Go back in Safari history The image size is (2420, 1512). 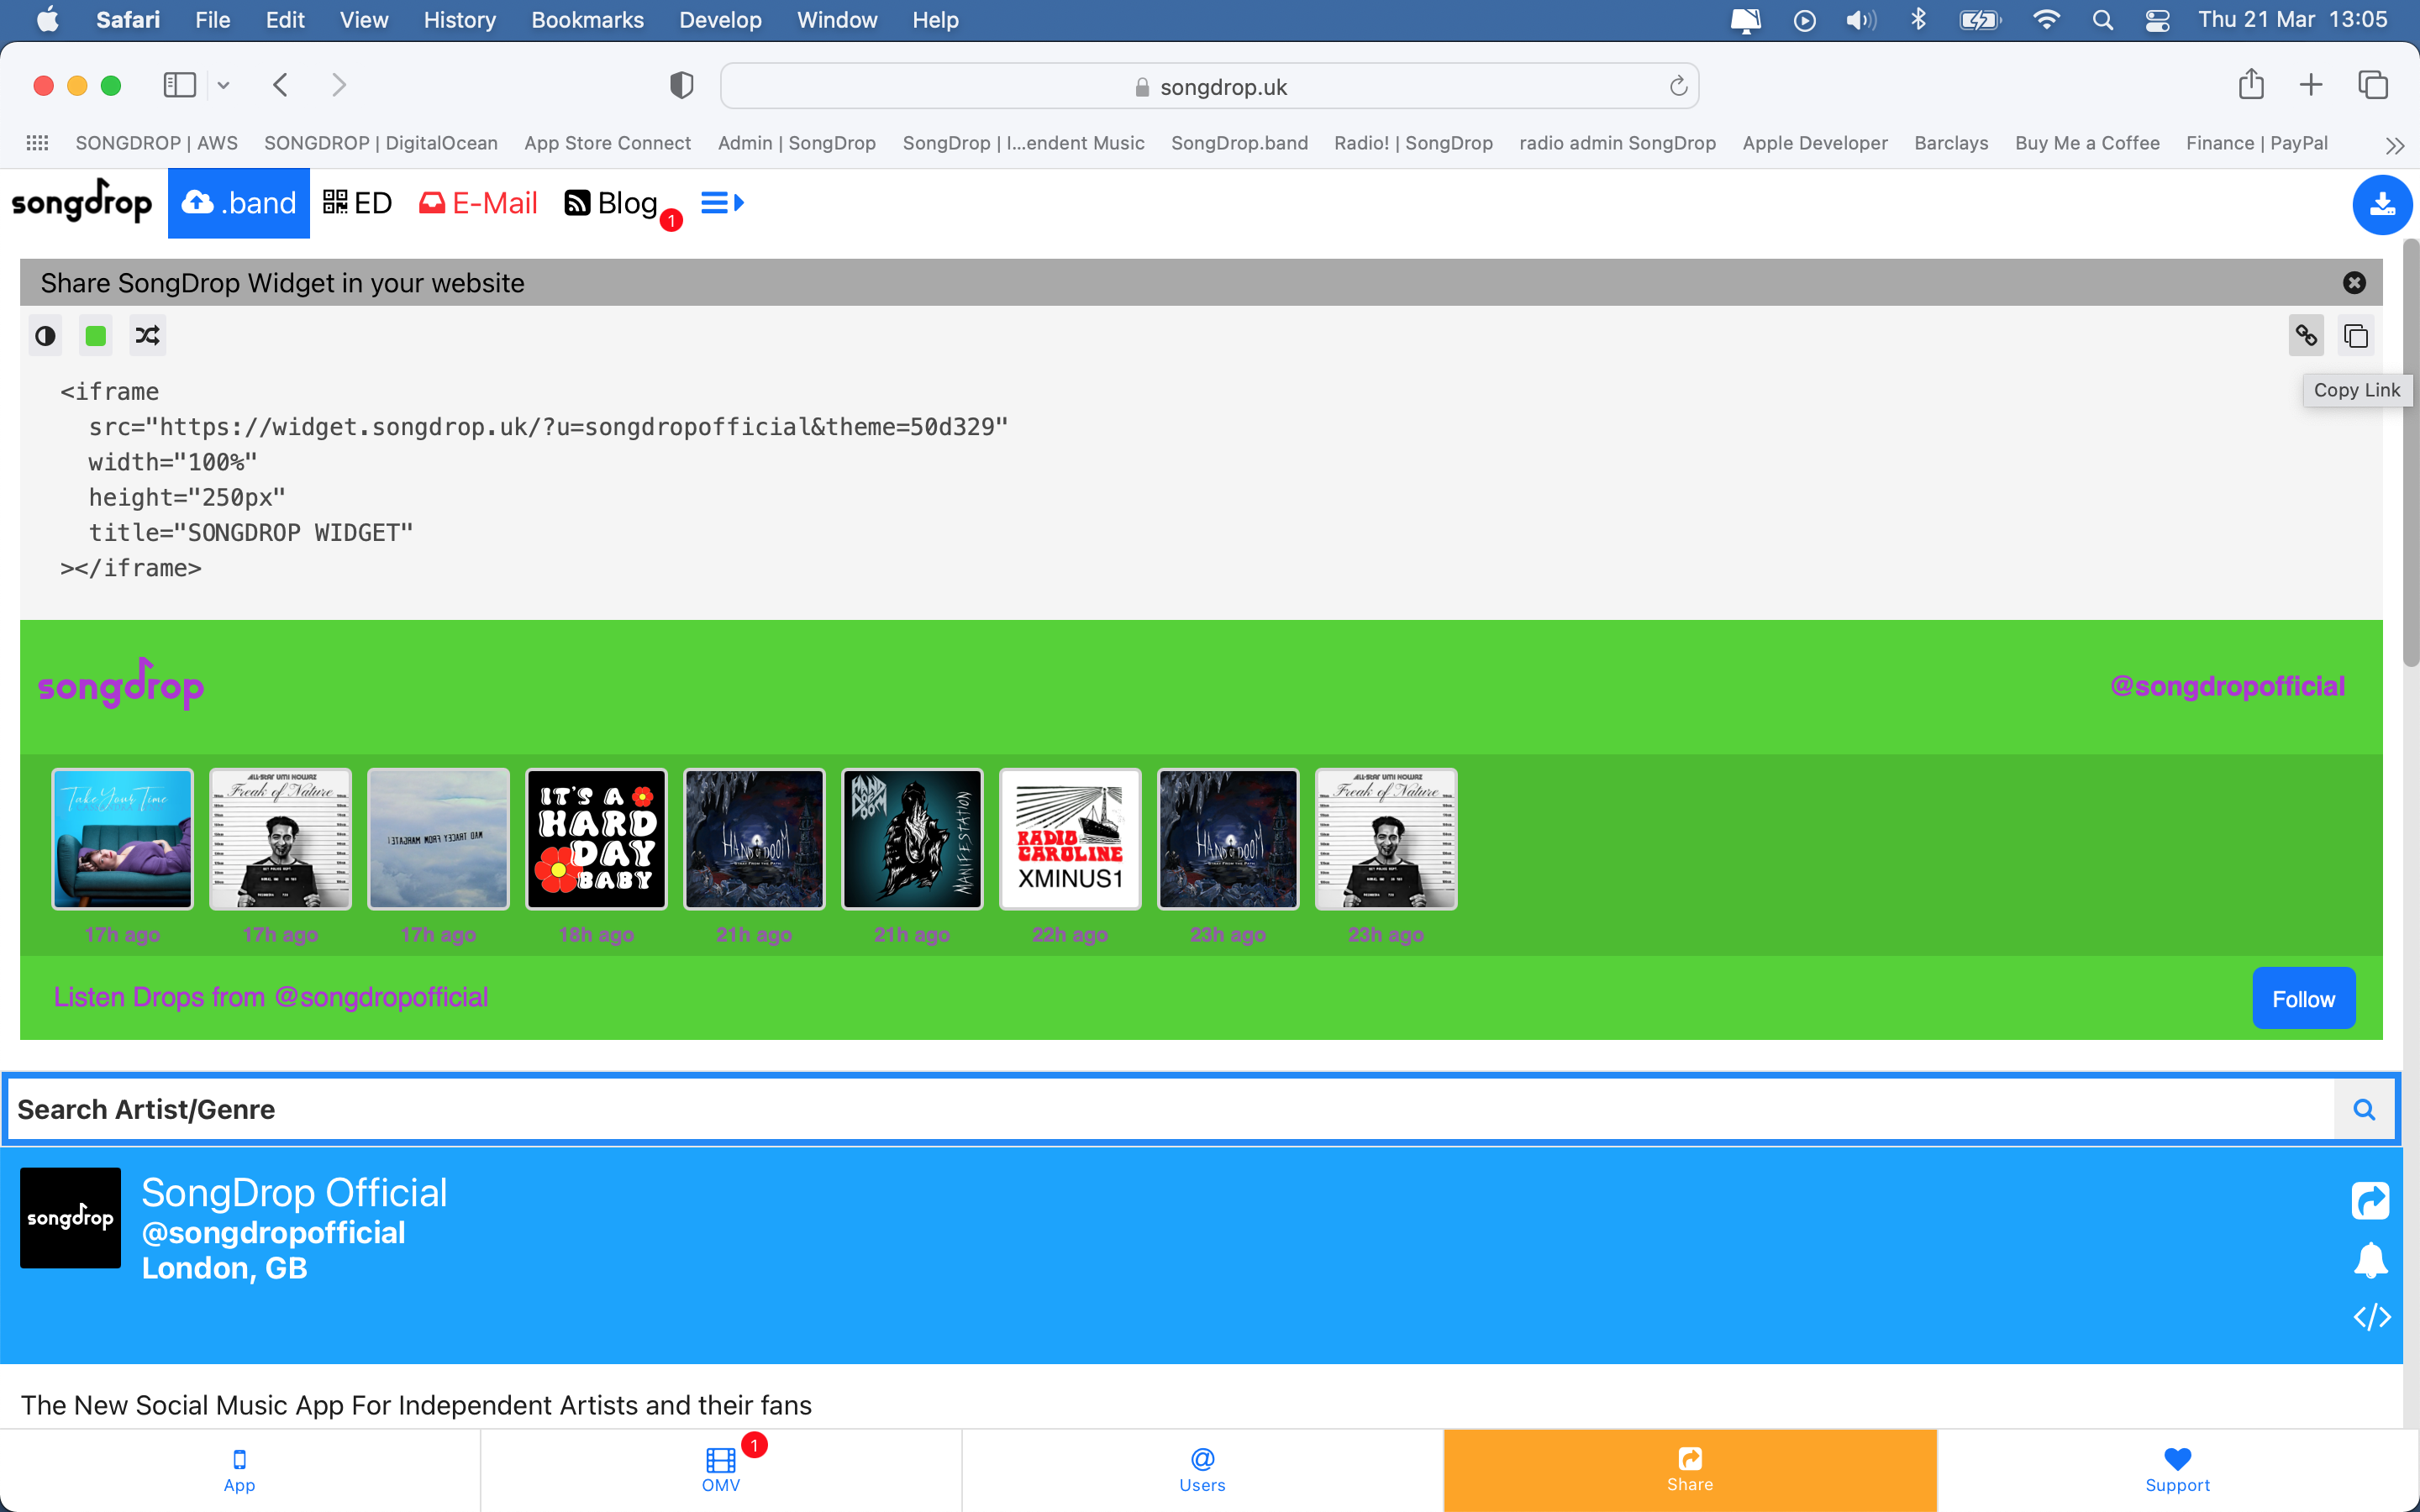coord(281,85)
